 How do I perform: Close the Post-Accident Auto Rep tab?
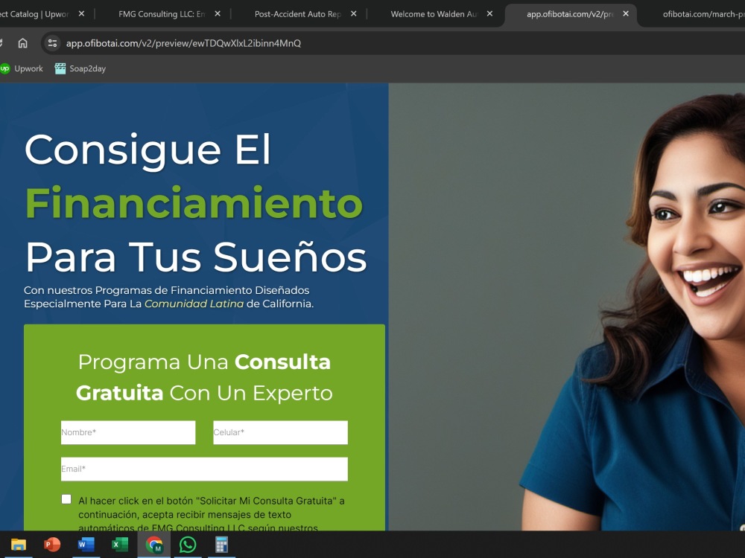[353, 13]
